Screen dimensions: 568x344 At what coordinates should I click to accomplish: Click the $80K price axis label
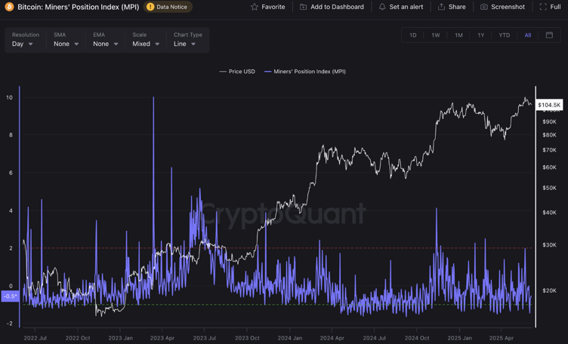coord(549,135)
